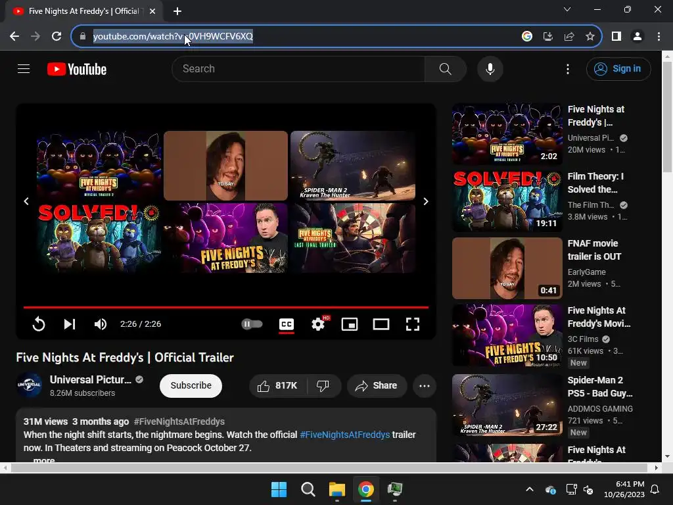Click the search magnifier button
Image resolution: width=673 pixels, height=505 pixels.
(x=446, y=68)
